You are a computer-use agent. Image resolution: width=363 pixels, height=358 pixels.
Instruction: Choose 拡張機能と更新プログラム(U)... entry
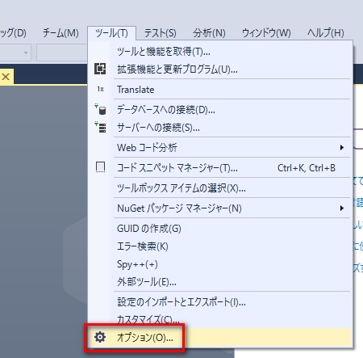tap(220, 69)
